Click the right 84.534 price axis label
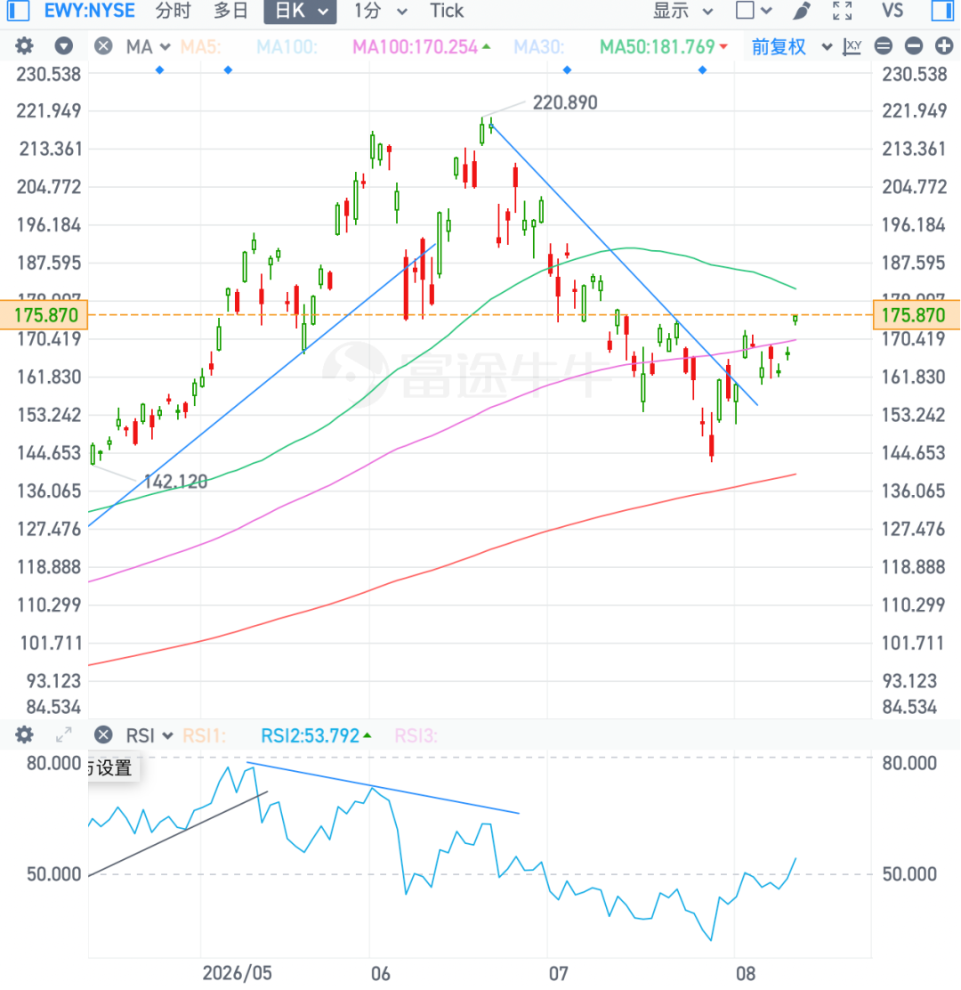This screenshot has height=990, width=961. point(909,707)
